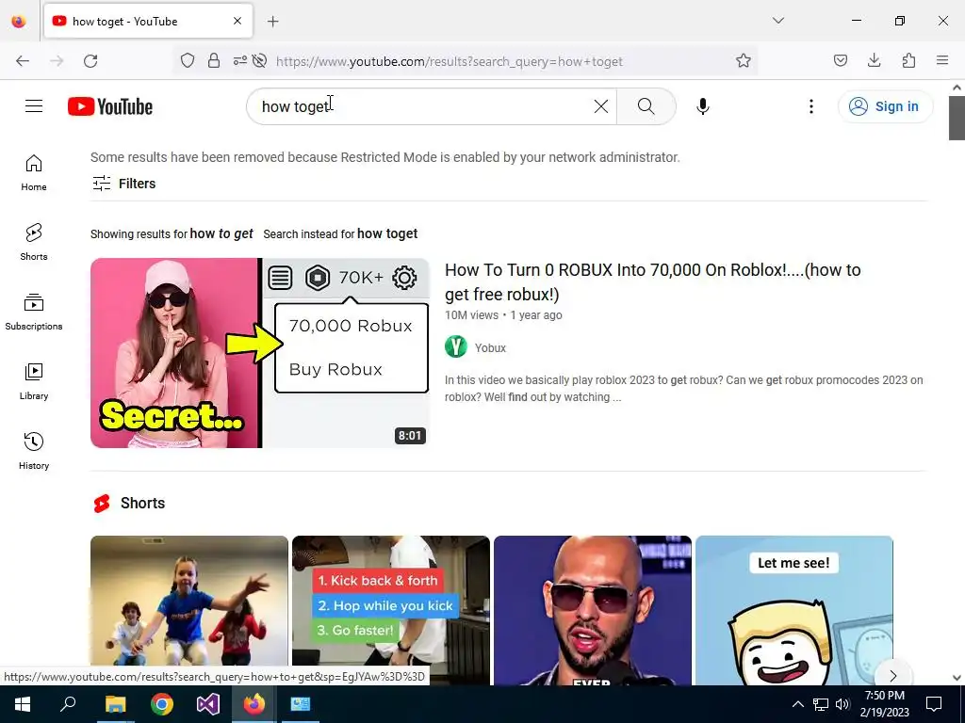View site info via the padlock icon
The width and height of the screenshot is (965, 723).
[x=214, y=60]
